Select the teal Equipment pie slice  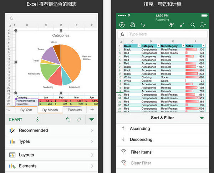(x=66, y=77)
